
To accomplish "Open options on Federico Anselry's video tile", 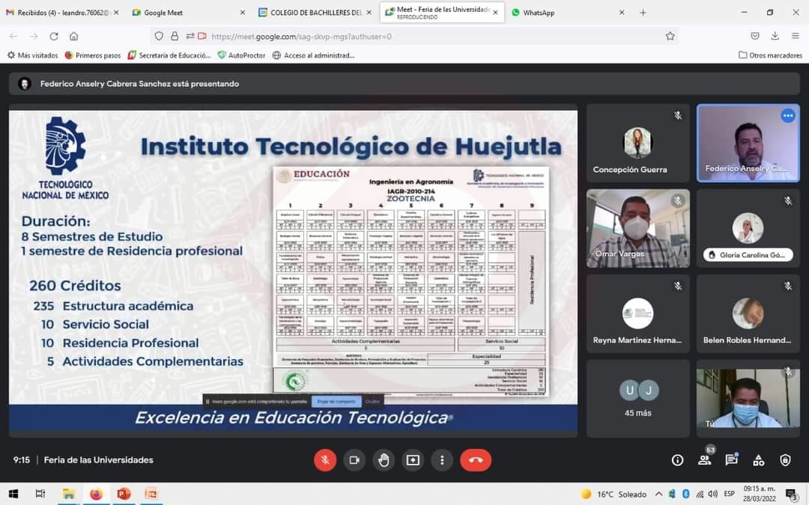I will [x=787, y=116].
